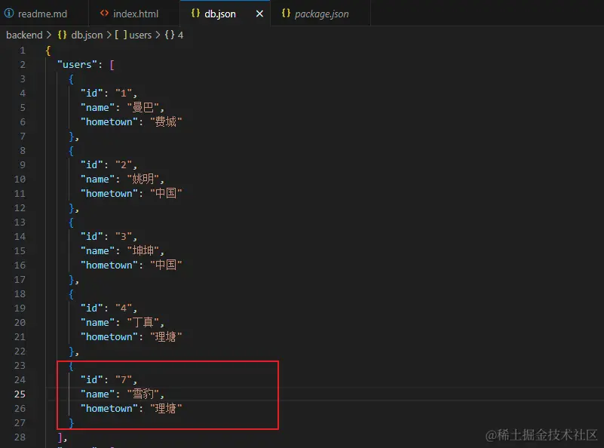Open the db.json breadcrumb segment
The width and height of the screenshot is (604, 448).
click(x=87, y=35)
